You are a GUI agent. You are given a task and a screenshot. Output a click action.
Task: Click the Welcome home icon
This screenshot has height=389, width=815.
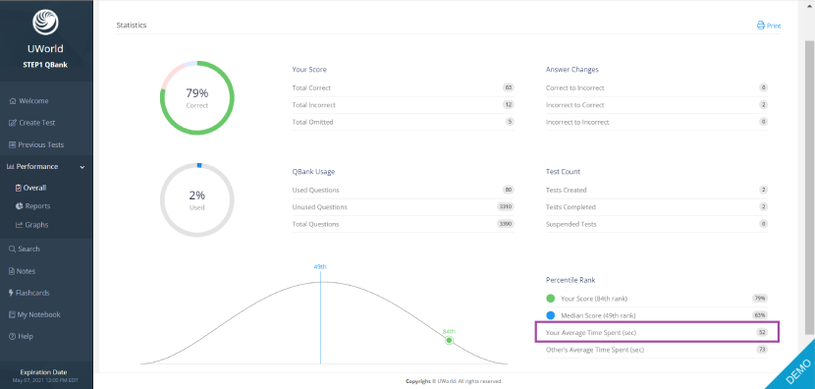click(x=13, y=101)
